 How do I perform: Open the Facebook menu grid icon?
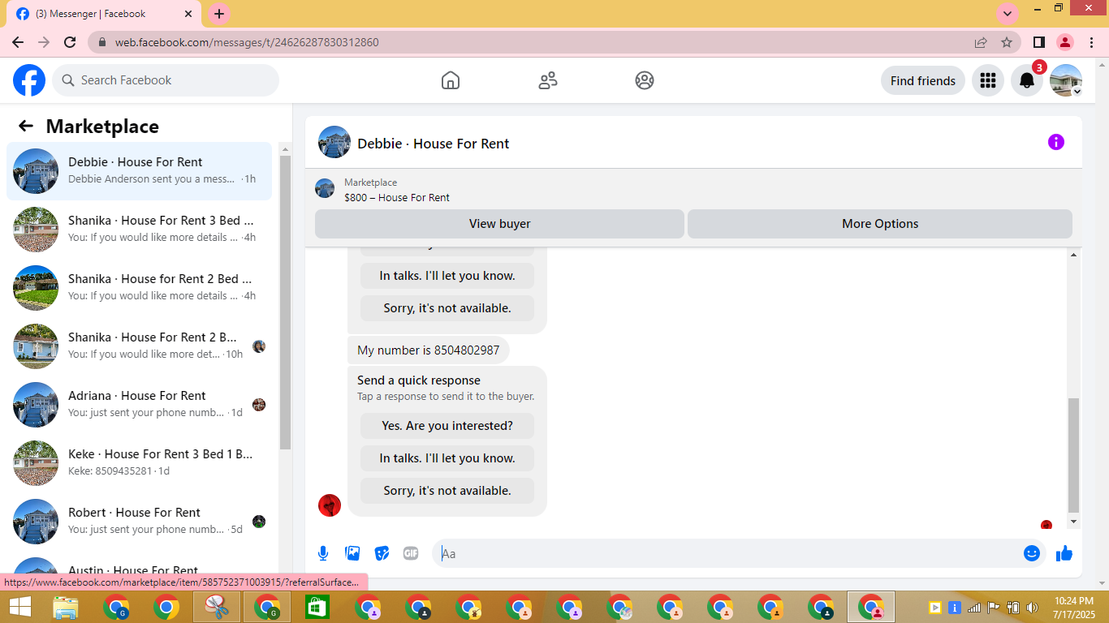(x=988, y=80)
